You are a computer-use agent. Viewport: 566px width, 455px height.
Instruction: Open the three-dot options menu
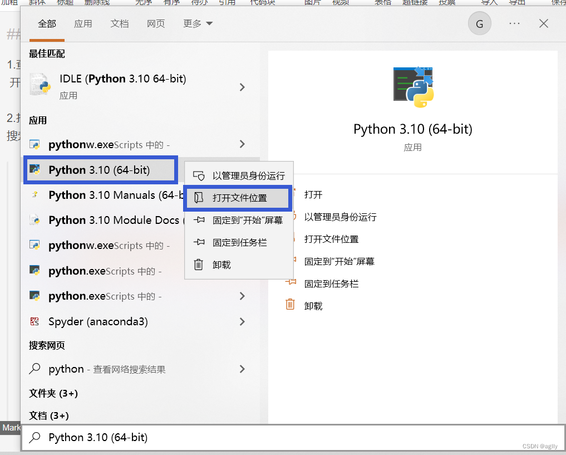coord(514,23)
